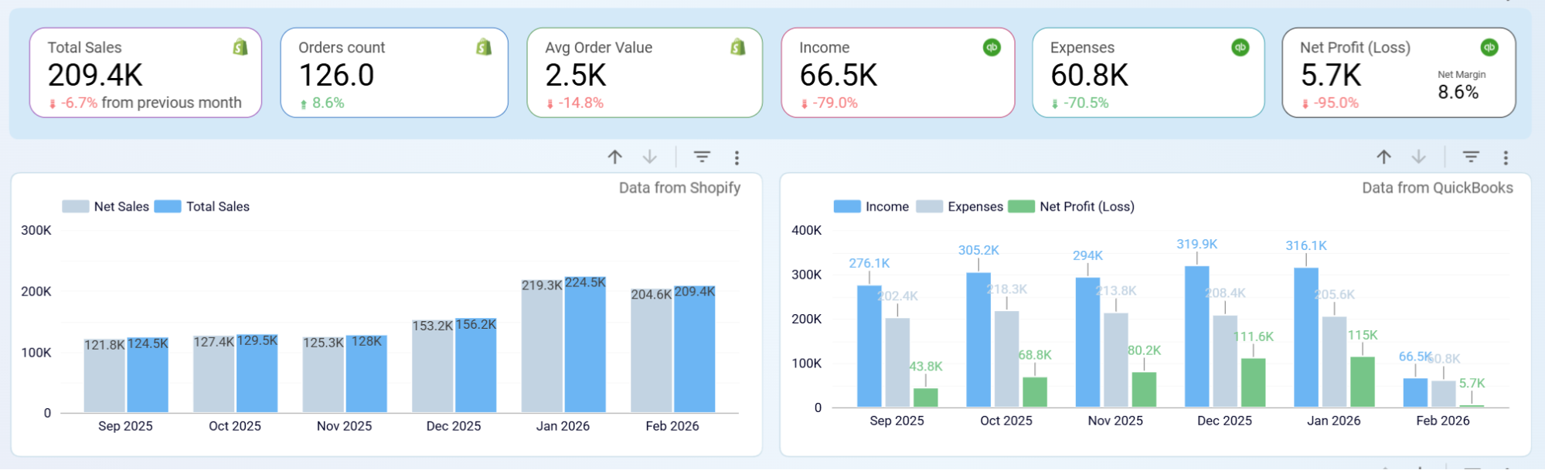The height and width of the screenshot is (470, 1545).
Task: Click the Net Margin 8.6% value
Action: [1458, 93]
